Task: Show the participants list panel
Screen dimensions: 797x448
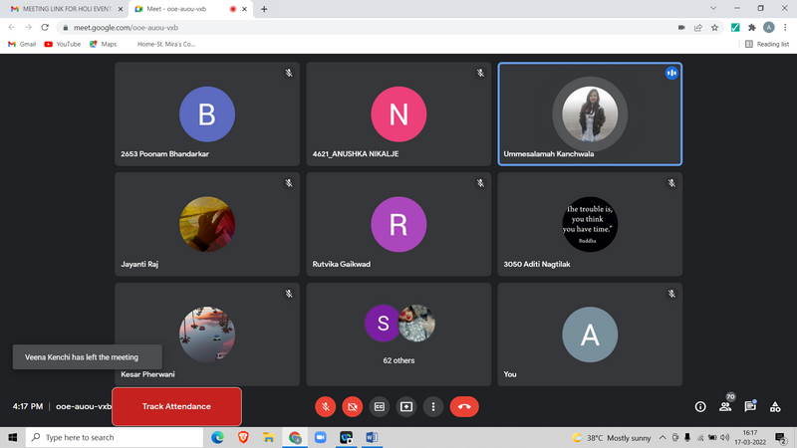Action: pyautogui.click(x=725, y=406)
